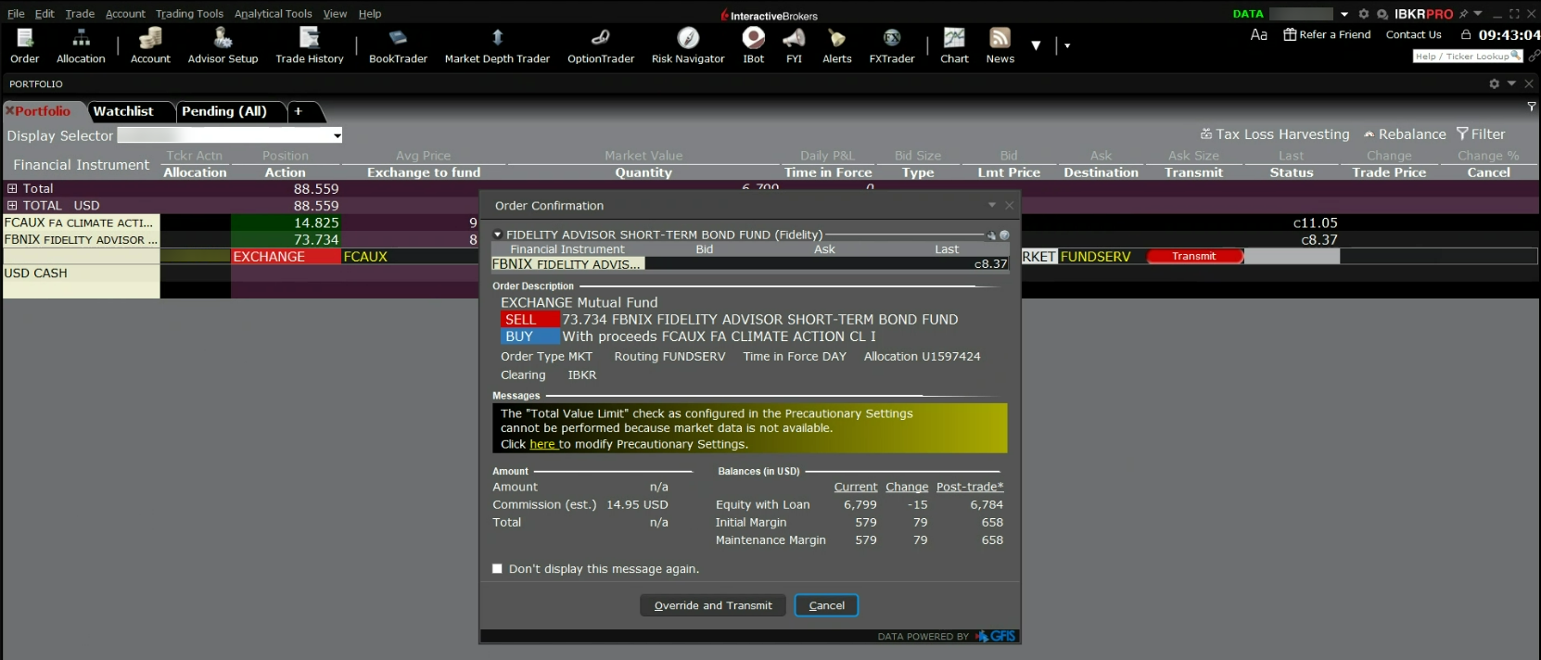Click the EXCHANGE action cell
This screenshot has height=660, width=1541.
(286, 257)
